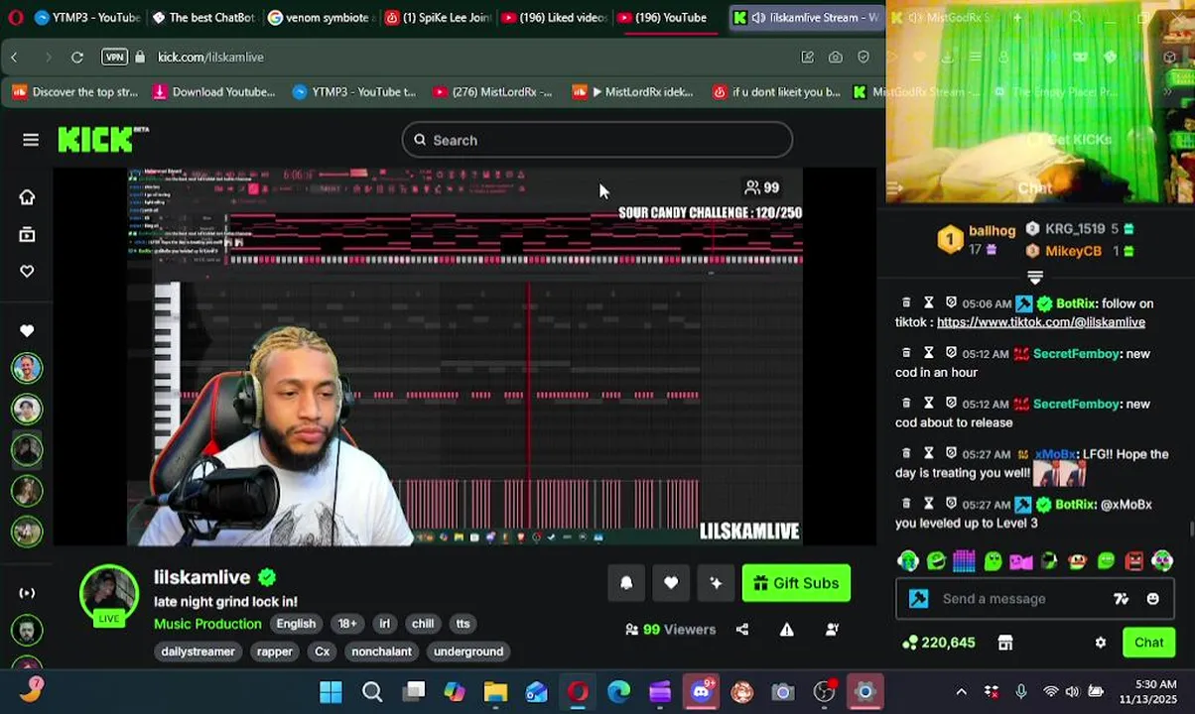Open first followed channel avatar in sidebar

[x=27, y=368]
